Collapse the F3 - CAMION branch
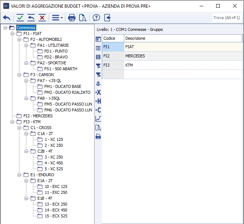Screen dimensions: 244x224 tap(20, 75)
